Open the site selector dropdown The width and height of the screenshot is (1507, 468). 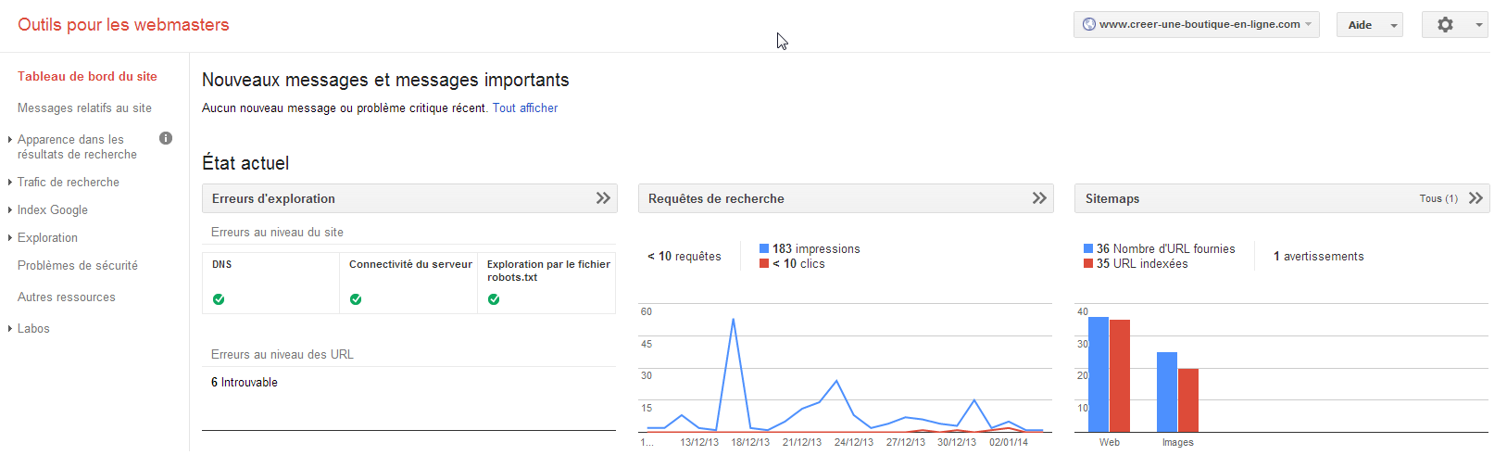1197,25
